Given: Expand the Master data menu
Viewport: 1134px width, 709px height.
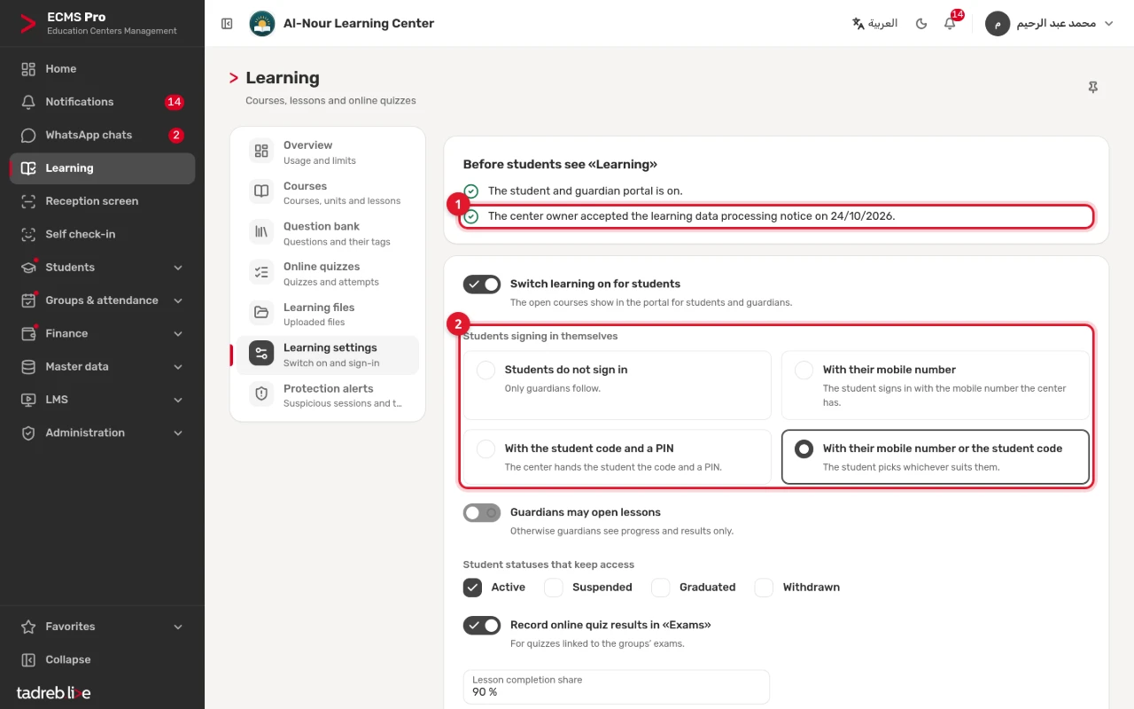Looking at the screenshot, I should pos(102,367).
